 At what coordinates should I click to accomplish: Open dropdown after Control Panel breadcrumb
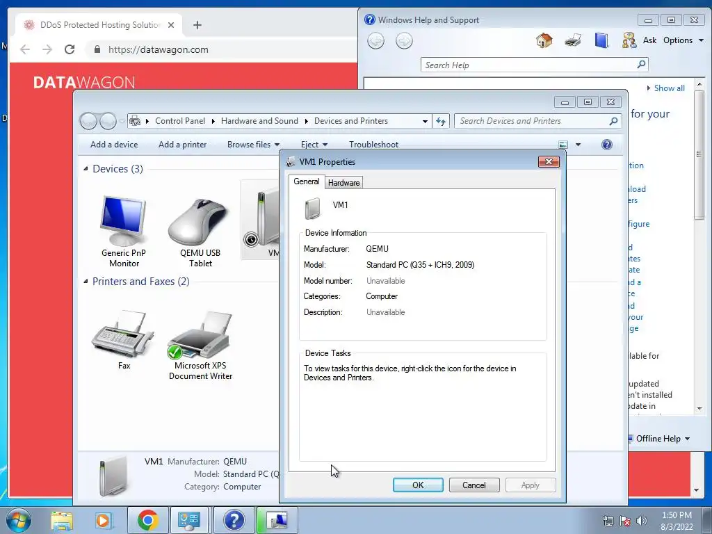(213, 121)
